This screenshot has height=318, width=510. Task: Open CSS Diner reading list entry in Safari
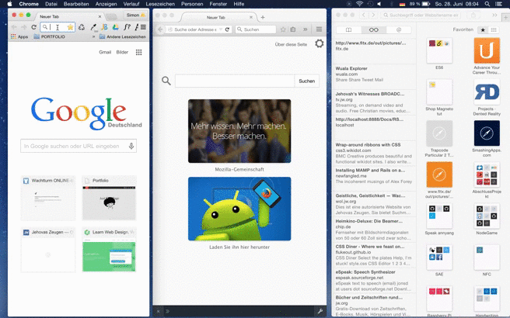374,255
